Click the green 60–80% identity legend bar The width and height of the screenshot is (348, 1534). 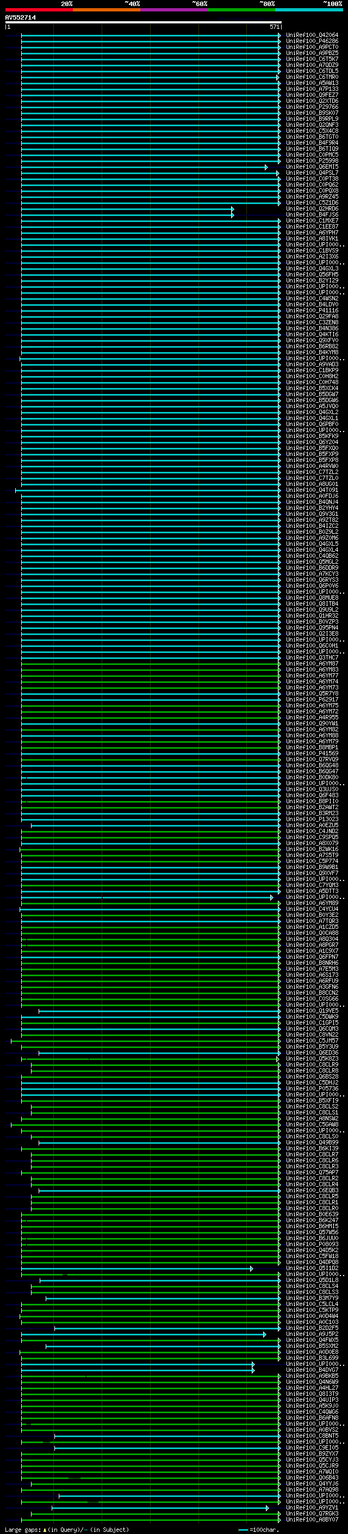tap(241, 10)
